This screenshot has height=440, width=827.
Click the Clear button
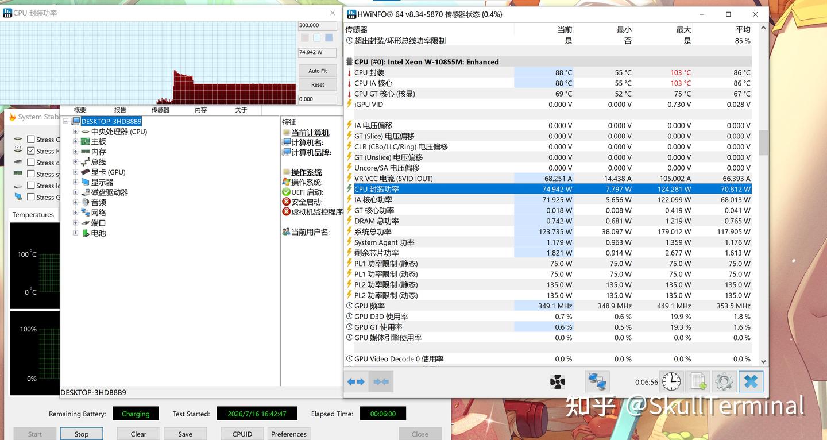138,434
